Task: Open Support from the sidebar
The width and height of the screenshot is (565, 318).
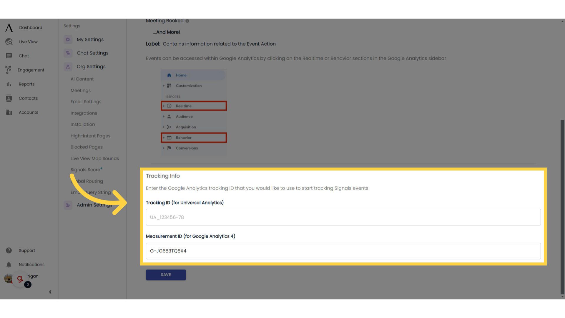Action: tap(27, 251)
